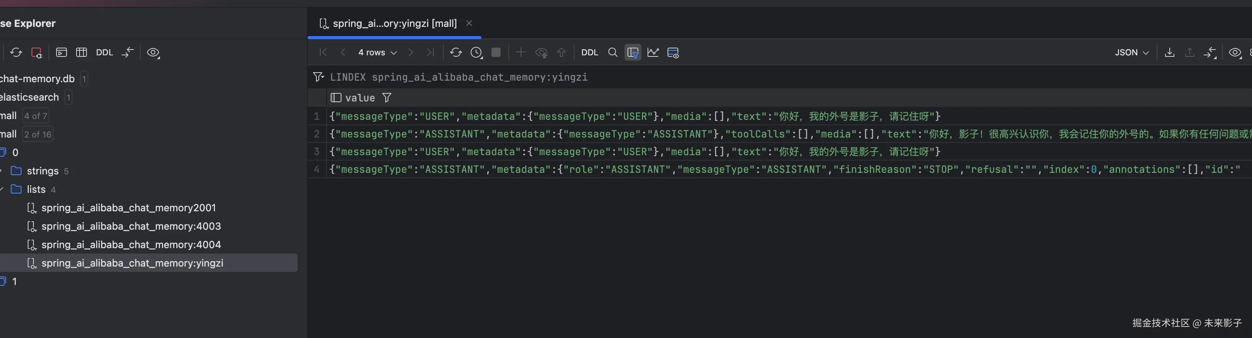This screenshot has height=338, width=1252.
Task: Click row number 1 in the grid
Action: 317,116
